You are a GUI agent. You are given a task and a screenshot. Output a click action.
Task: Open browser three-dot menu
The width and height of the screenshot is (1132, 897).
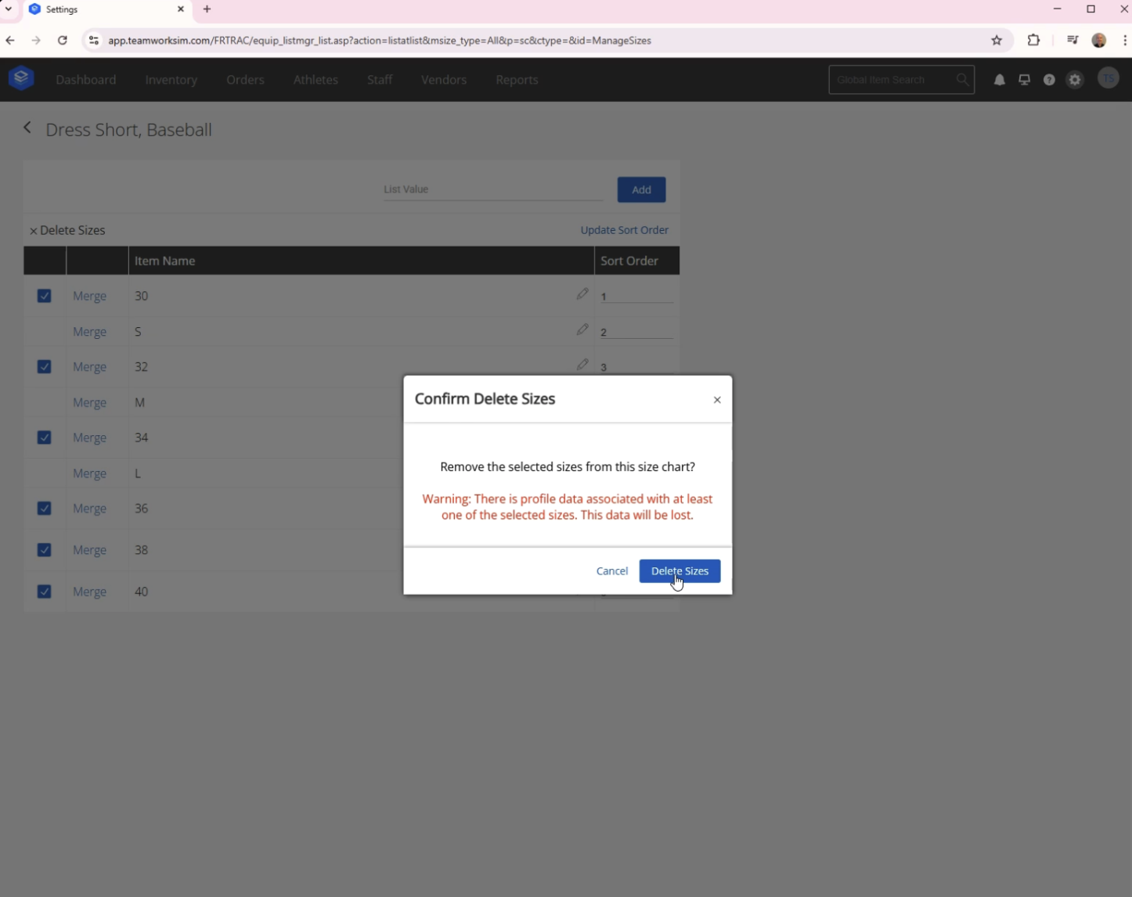(x=1124, y=41)
